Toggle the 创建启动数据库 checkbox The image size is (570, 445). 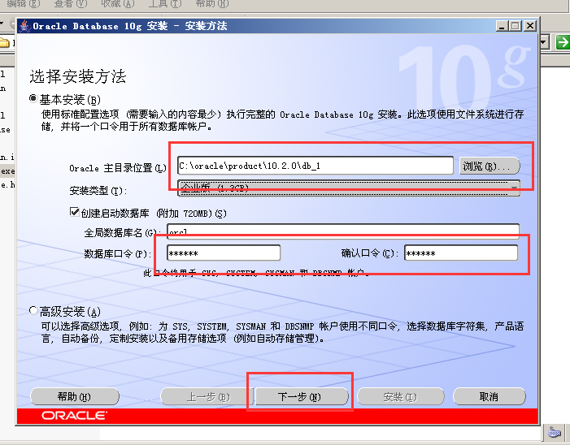75,212
